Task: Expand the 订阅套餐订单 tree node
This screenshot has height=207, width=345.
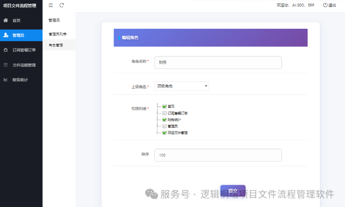Action: tap(157, 113)
